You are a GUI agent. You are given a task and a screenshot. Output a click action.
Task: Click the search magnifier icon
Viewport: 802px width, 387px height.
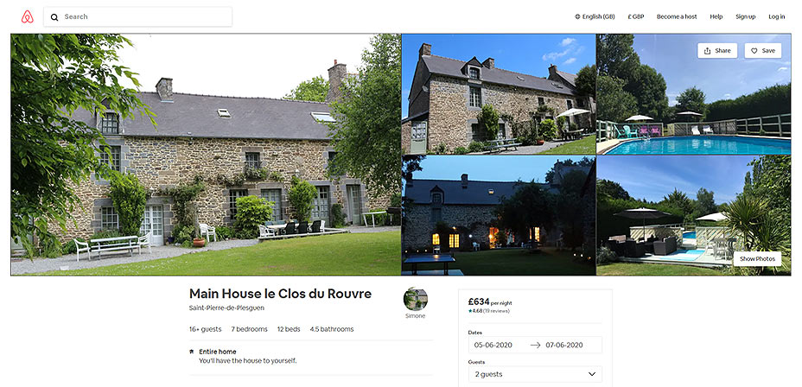pyautogui.click(x=54, y=17)
